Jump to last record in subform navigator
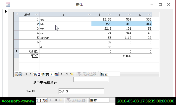This screenshot has height=105, width=176. pos(67,74)
